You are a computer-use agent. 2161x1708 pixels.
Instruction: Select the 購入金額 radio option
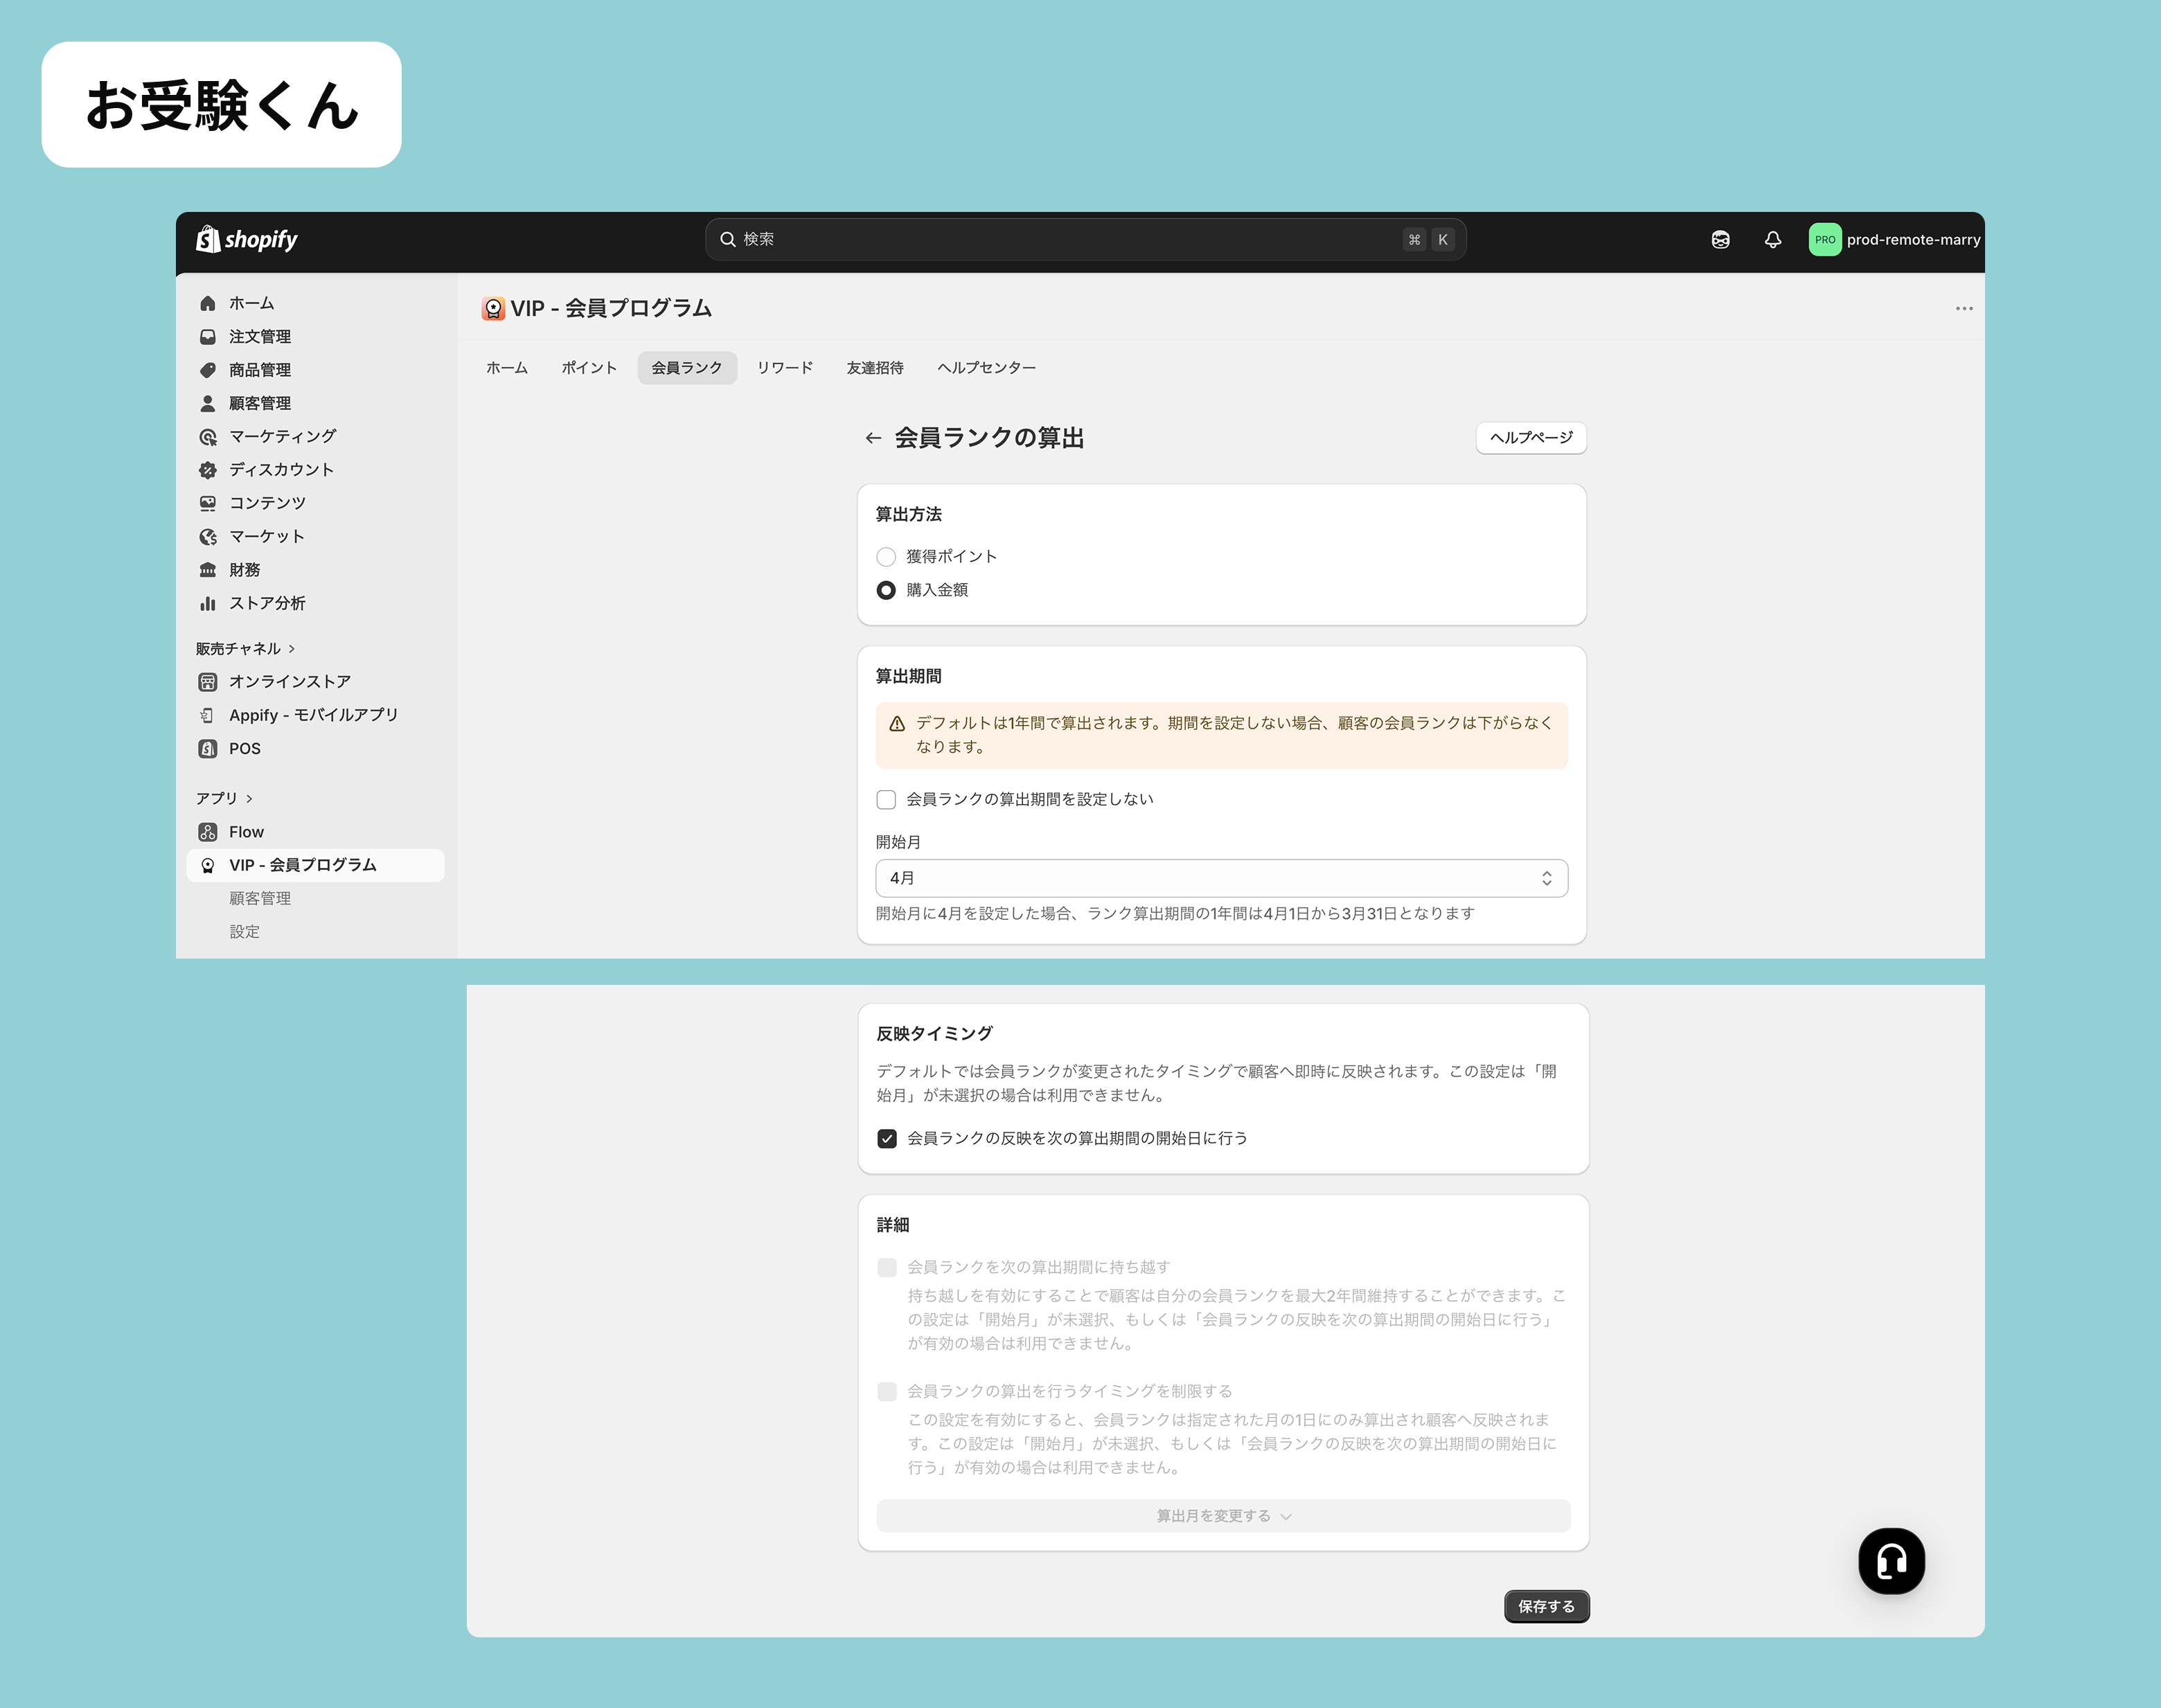click(886, 591)
